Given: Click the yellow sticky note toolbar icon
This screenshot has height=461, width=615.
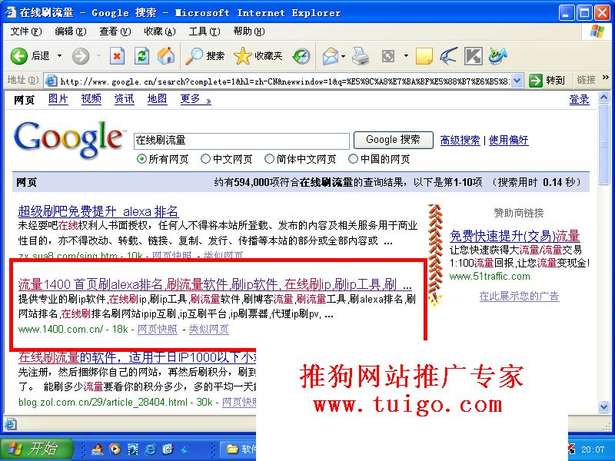Looking at the screenshot, I should pos(424,56).
